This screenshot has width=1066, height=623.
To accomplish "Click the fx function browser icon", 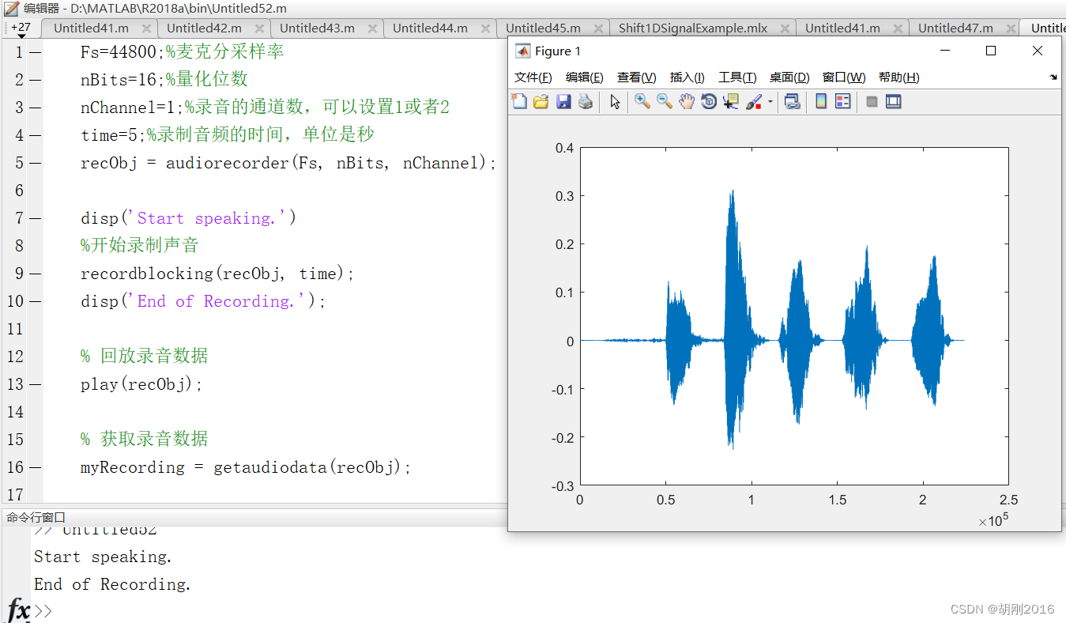I will pos(19,610).
